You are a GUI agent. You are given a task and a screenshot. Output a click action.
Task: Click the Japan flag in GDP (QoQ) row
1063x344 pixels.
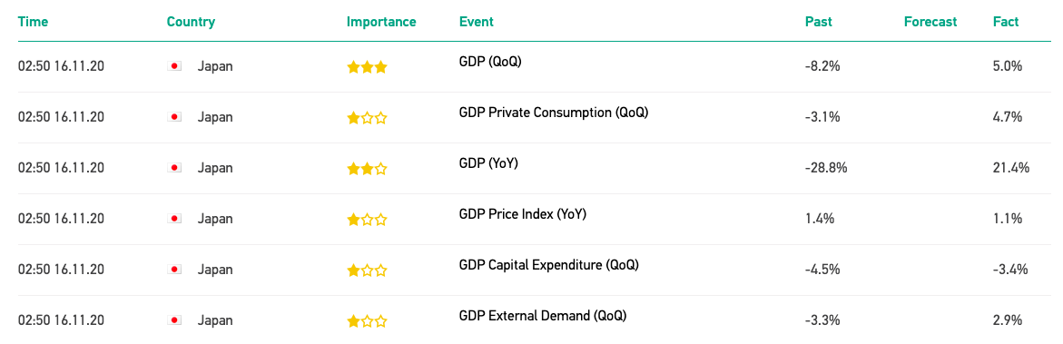pos(175,66)
